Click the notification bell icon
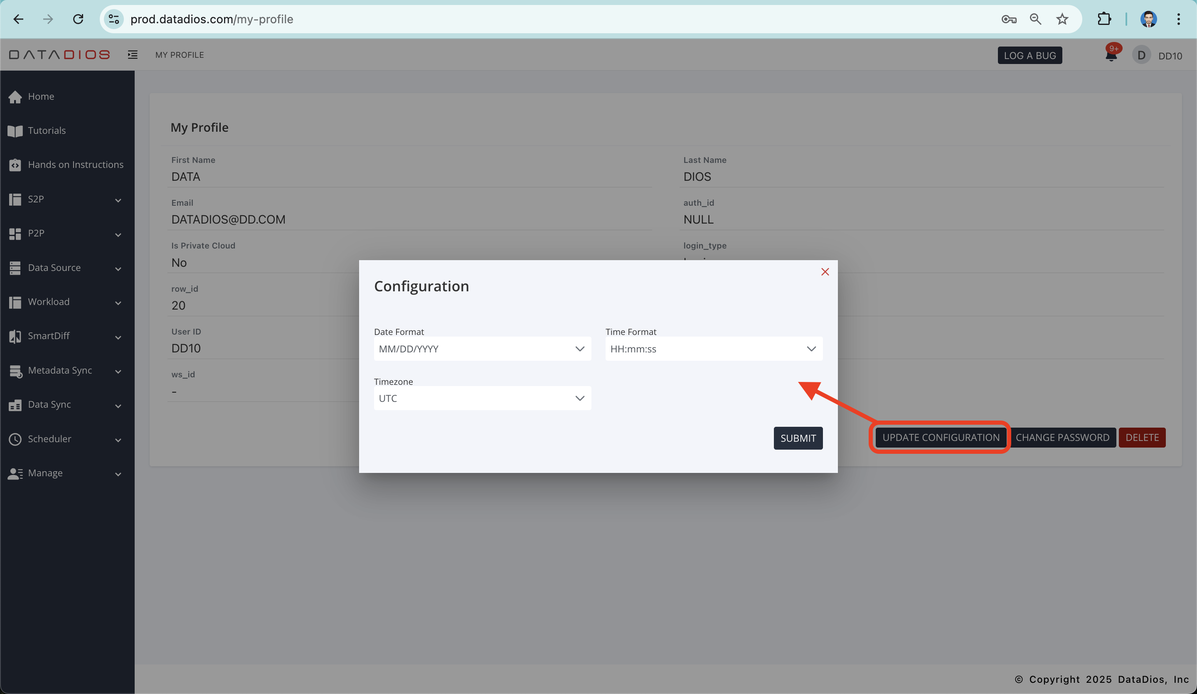This screenshot has height=694, width=1197. point(1111,56)
